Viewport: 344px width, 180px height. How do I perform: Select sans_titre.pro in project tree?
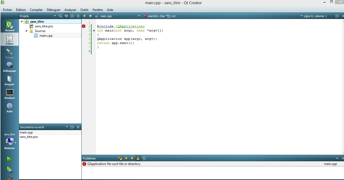(44, 26)
